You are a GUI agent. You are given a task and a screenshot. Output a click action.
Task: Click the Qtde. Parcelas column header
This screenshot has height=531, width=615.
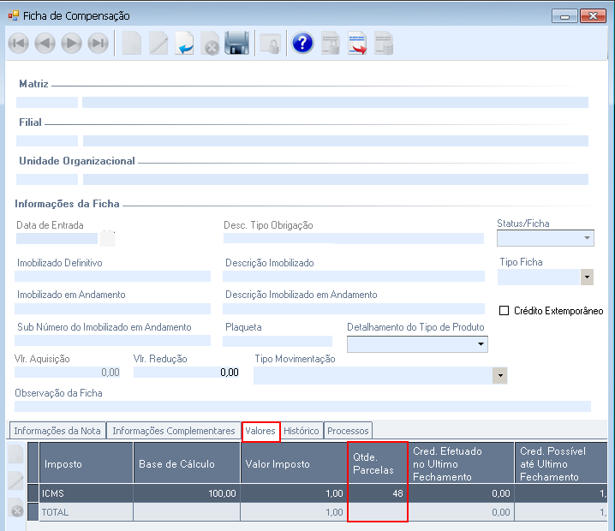tap(378, 463)
